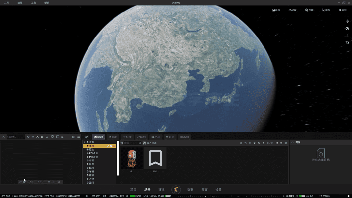Select the 岩石 category
Screen dimensions: 352x198
point(91,160)
